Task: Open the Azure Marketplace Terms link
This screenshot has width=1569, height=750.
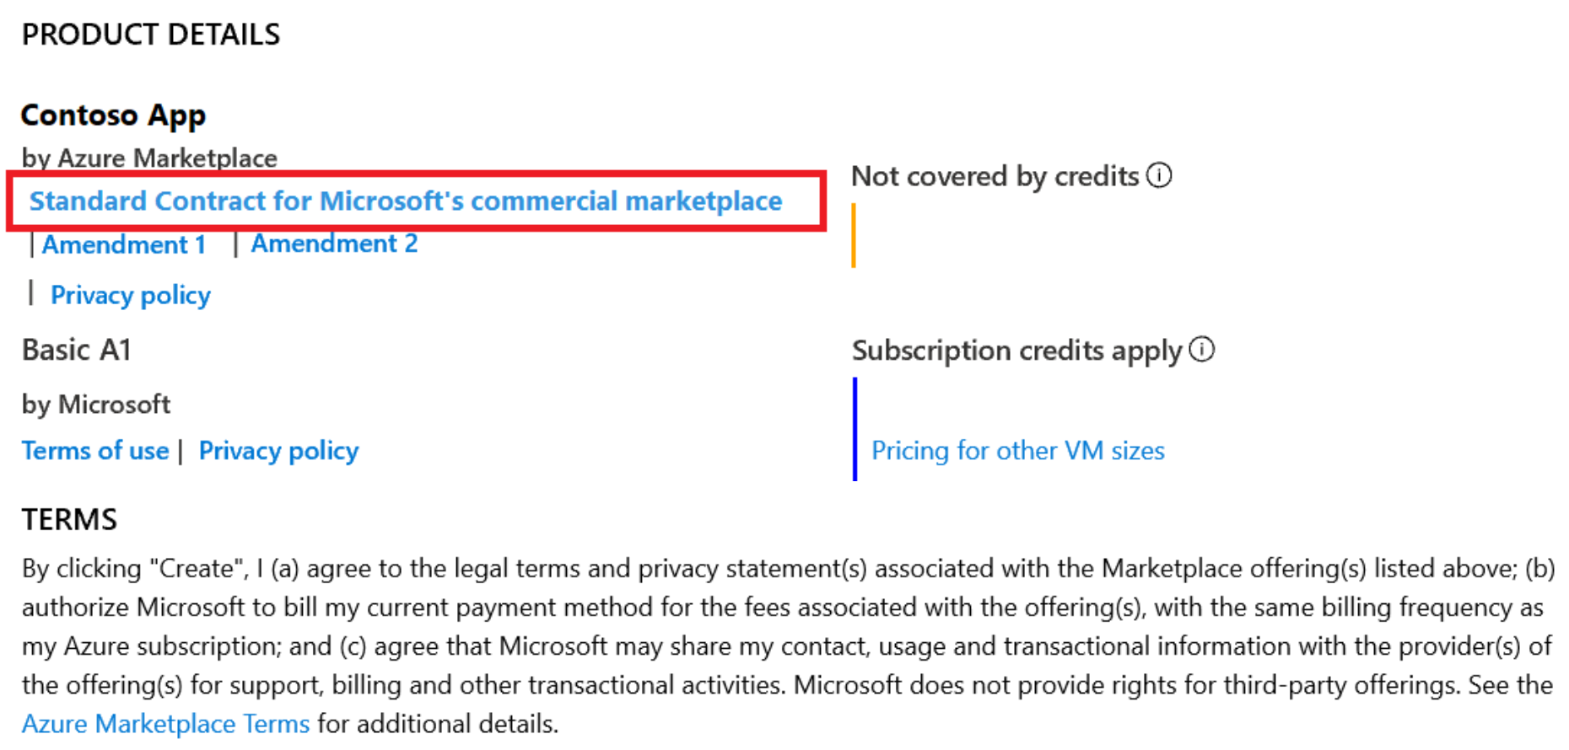Action: (x=166, y=724)
